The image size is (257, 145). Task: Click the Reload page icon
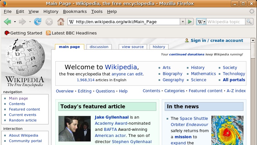[x=38, y=22]
